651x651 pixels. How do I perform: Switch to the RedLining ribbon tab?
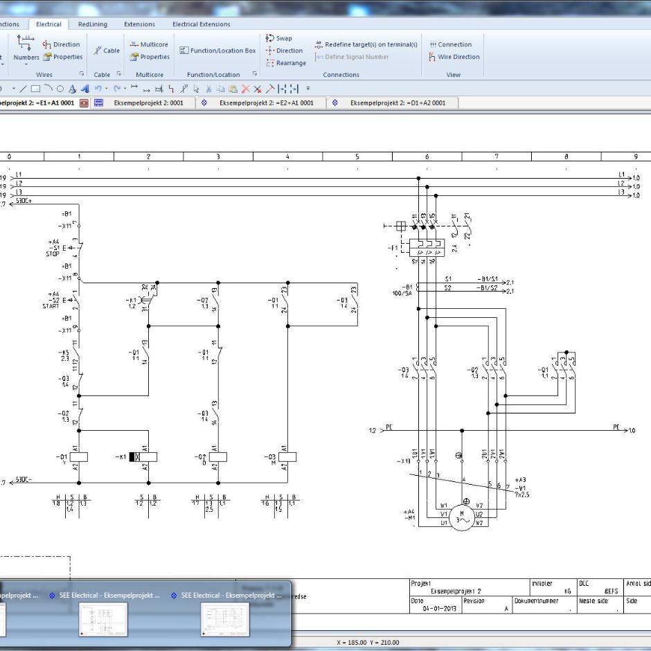93,24
